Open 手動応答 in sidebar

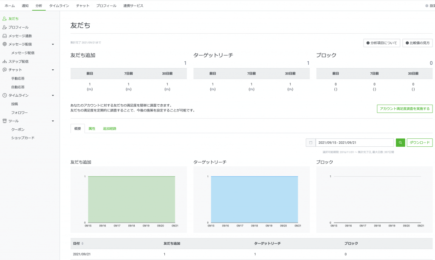18,78
